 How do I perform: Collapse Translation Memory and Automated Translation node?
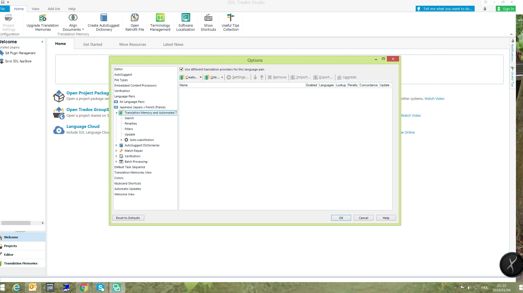[x=117, y=113]
